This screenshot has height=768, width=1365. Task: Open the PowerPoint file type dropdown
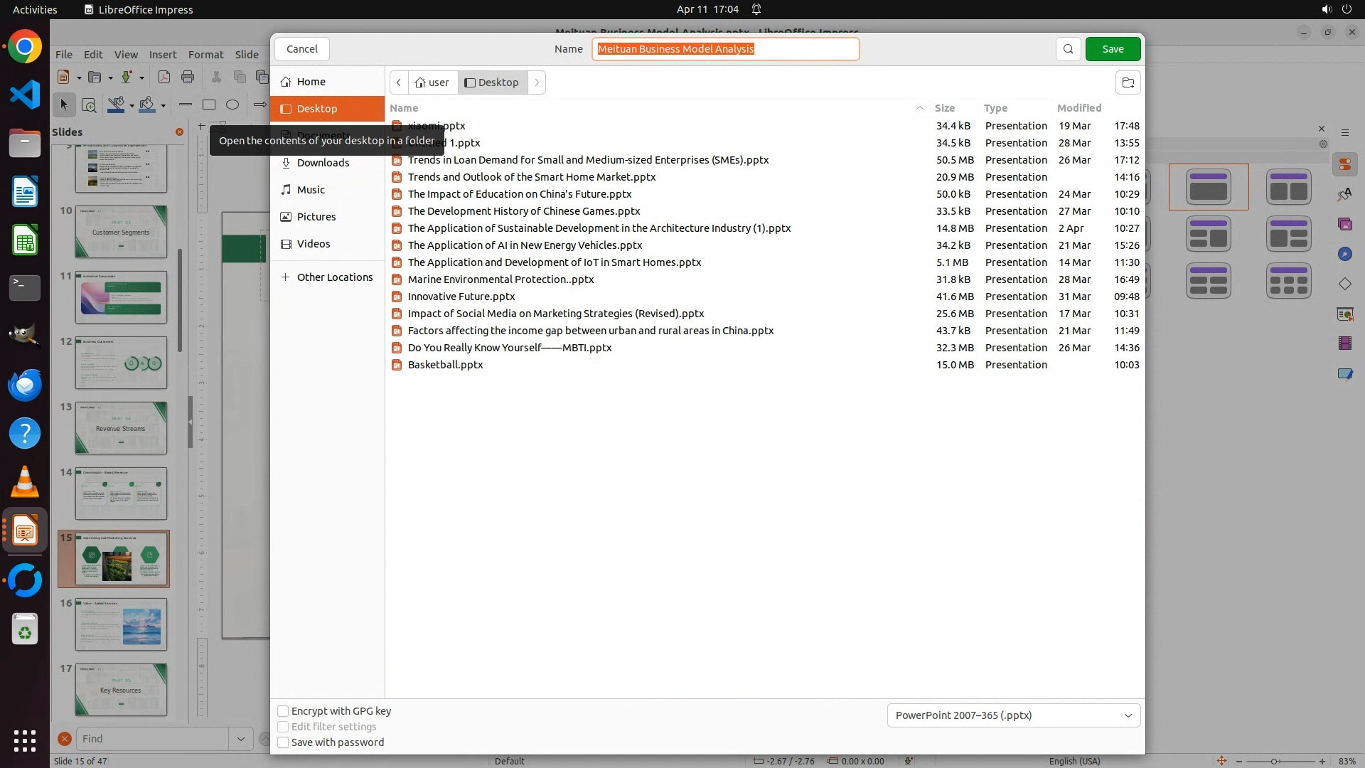click(1013, 715)
